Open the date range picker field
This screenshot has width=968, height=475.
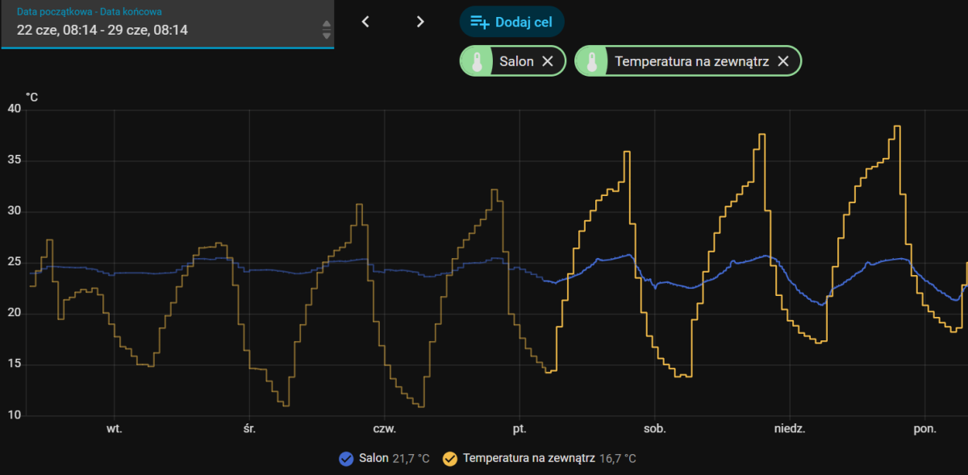[167, 24]
